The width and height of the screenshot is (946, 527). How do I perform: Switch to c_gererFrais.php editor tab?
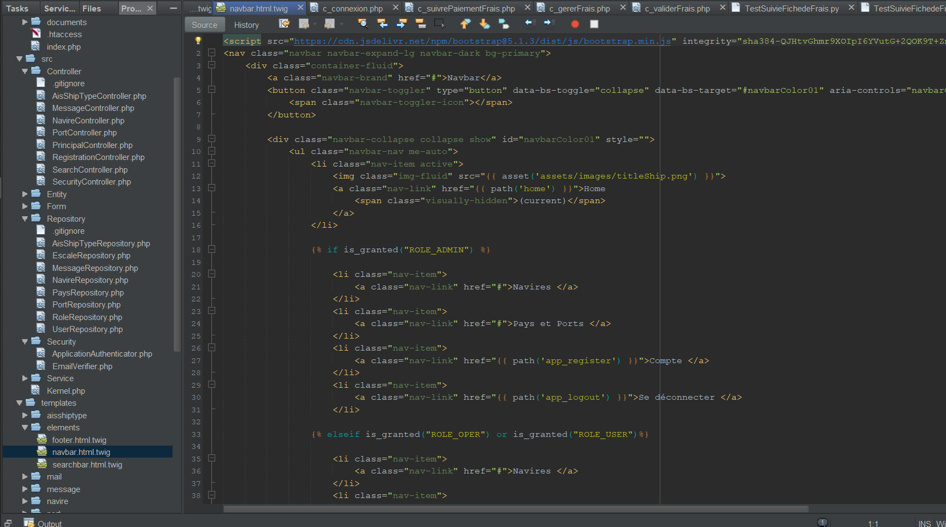click(580, 8)
